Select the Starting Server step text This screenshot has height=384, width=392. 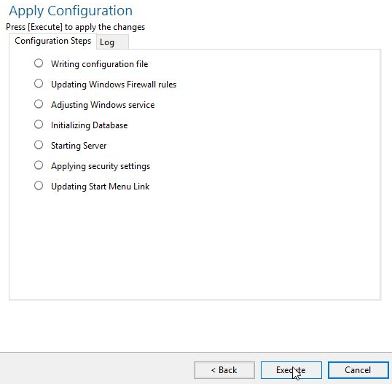[x=79, y=146]
